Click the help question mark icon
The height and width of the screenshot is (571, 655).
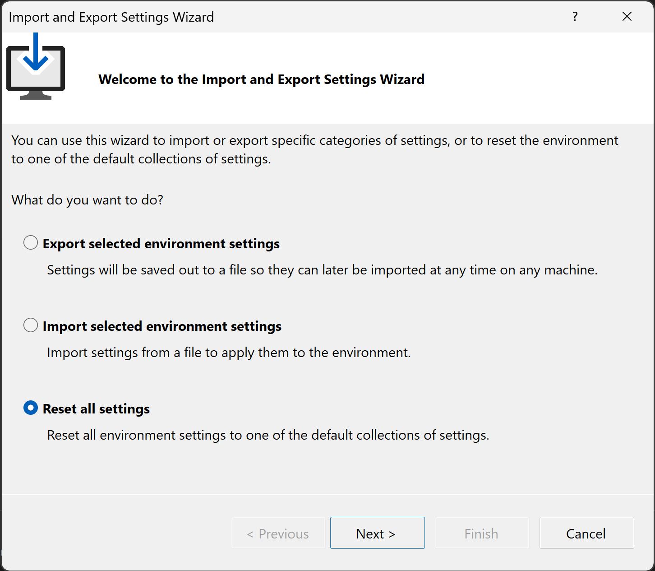(575, 17)
